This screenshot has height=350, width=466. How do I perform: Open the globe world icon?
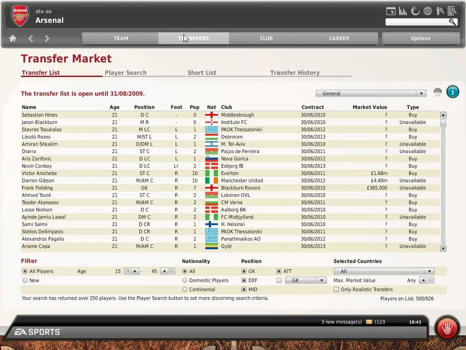(x=428, y=11)
